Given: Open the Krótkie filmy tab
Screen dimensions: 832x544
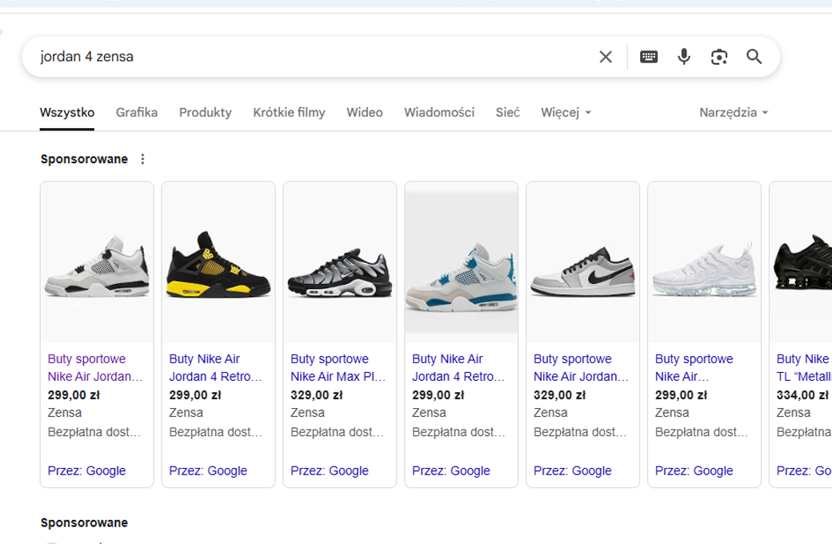Looking at the screenshot, I should 289,113.
